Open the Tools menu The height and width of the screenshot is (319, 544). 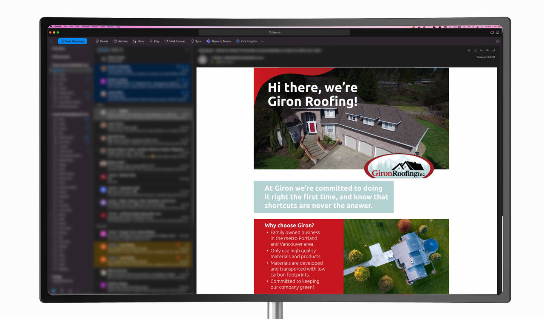tap(102, 27)
